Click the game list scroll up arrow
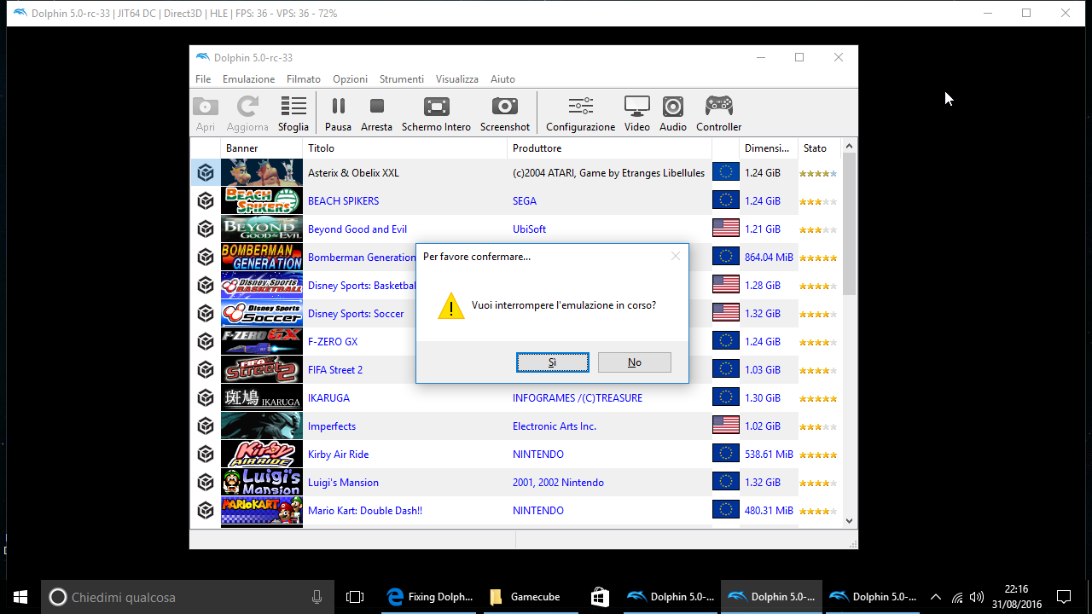Image resolution: width=1092 pixels, height=614 pixels. pos(850,147)
